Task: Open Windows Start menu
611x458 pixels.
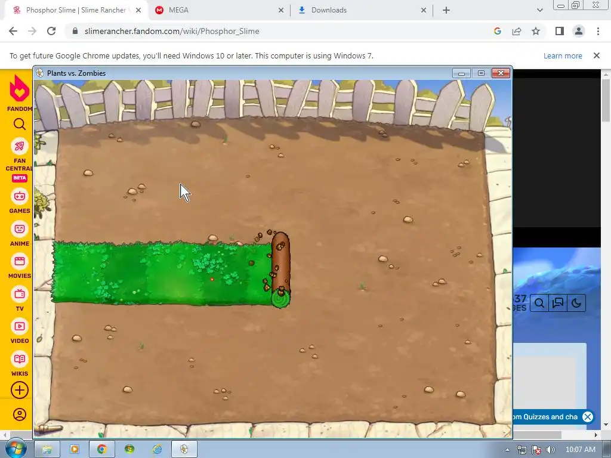Action: pos(16,449)
